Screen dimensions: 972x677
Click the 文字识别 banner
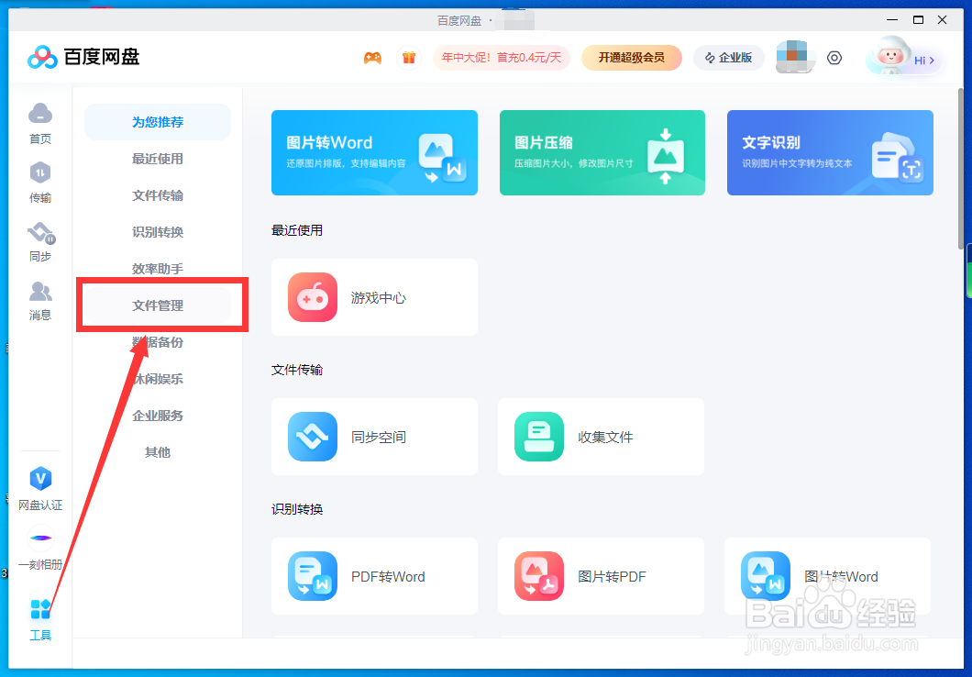pyautogui.click(x=830, y=152)
